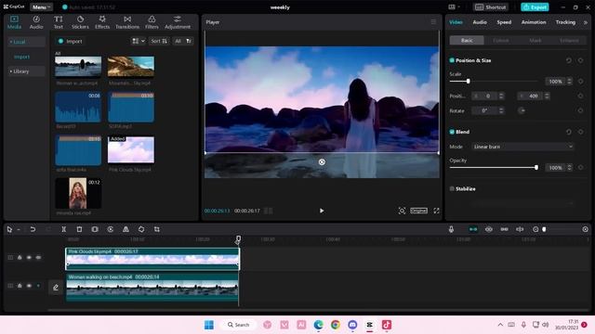This screenshot has height=334, width=595.
Task: Open the layout selector dropdown in title bar
Action: [454, 7]
